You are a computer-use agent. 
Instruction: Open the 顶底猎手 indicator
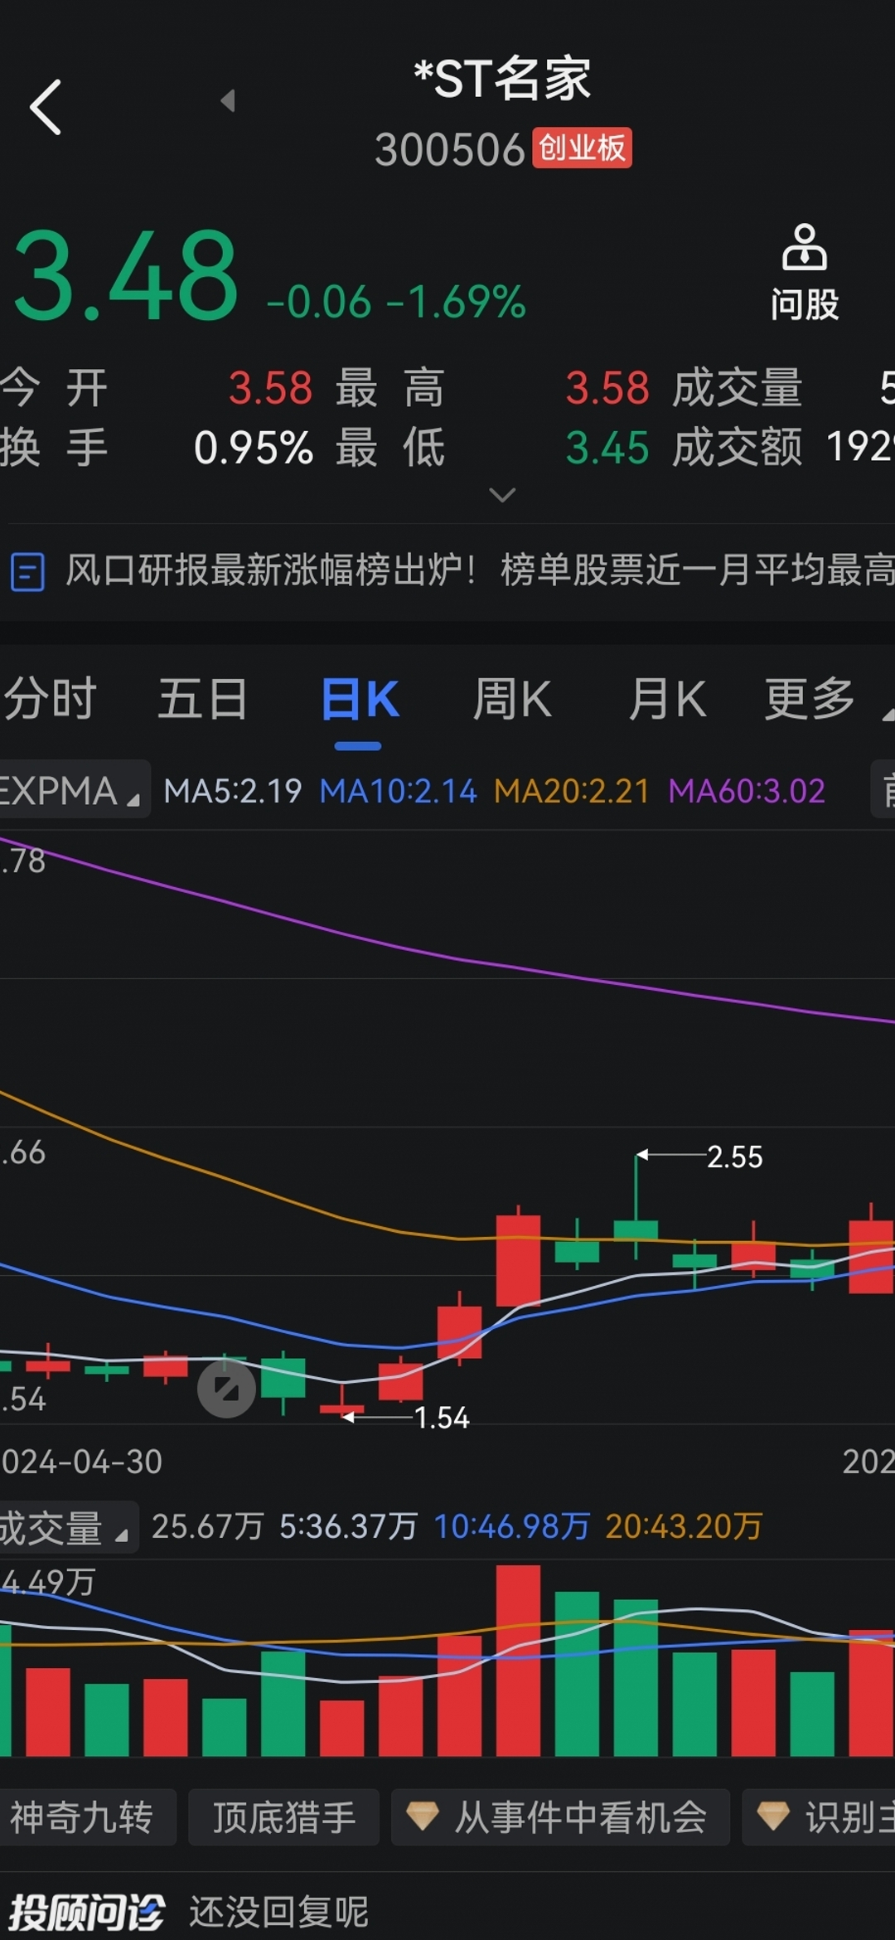tap(283, 1817)
